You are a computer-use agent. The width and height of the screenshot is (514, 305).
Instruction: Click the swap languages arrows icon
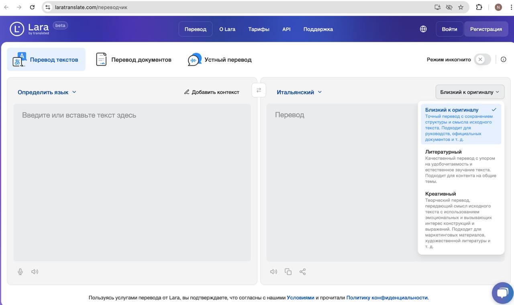click(x=259, y=90)
